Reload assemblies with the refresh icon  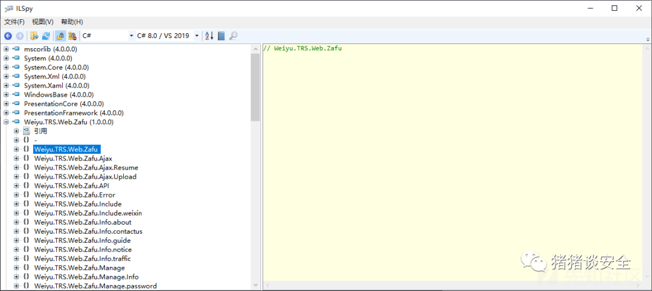(46, 36)
